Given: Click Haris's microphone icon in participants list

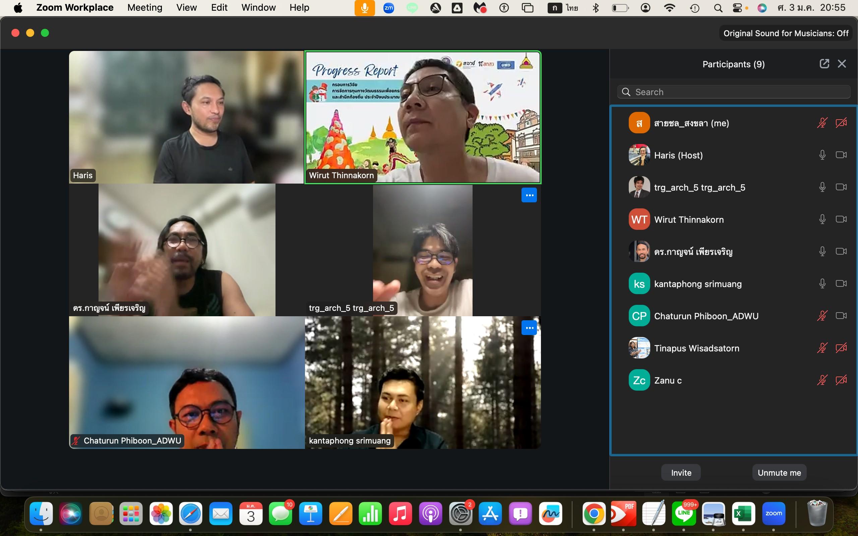Looking at the screenshot, I should pyautogui.click(x=822, y=155).
